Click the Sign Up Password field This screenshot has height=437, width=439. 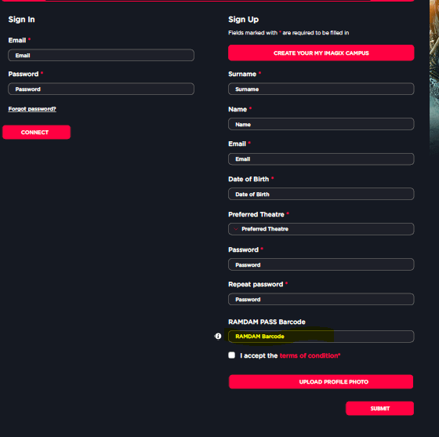tap(321, 264)
